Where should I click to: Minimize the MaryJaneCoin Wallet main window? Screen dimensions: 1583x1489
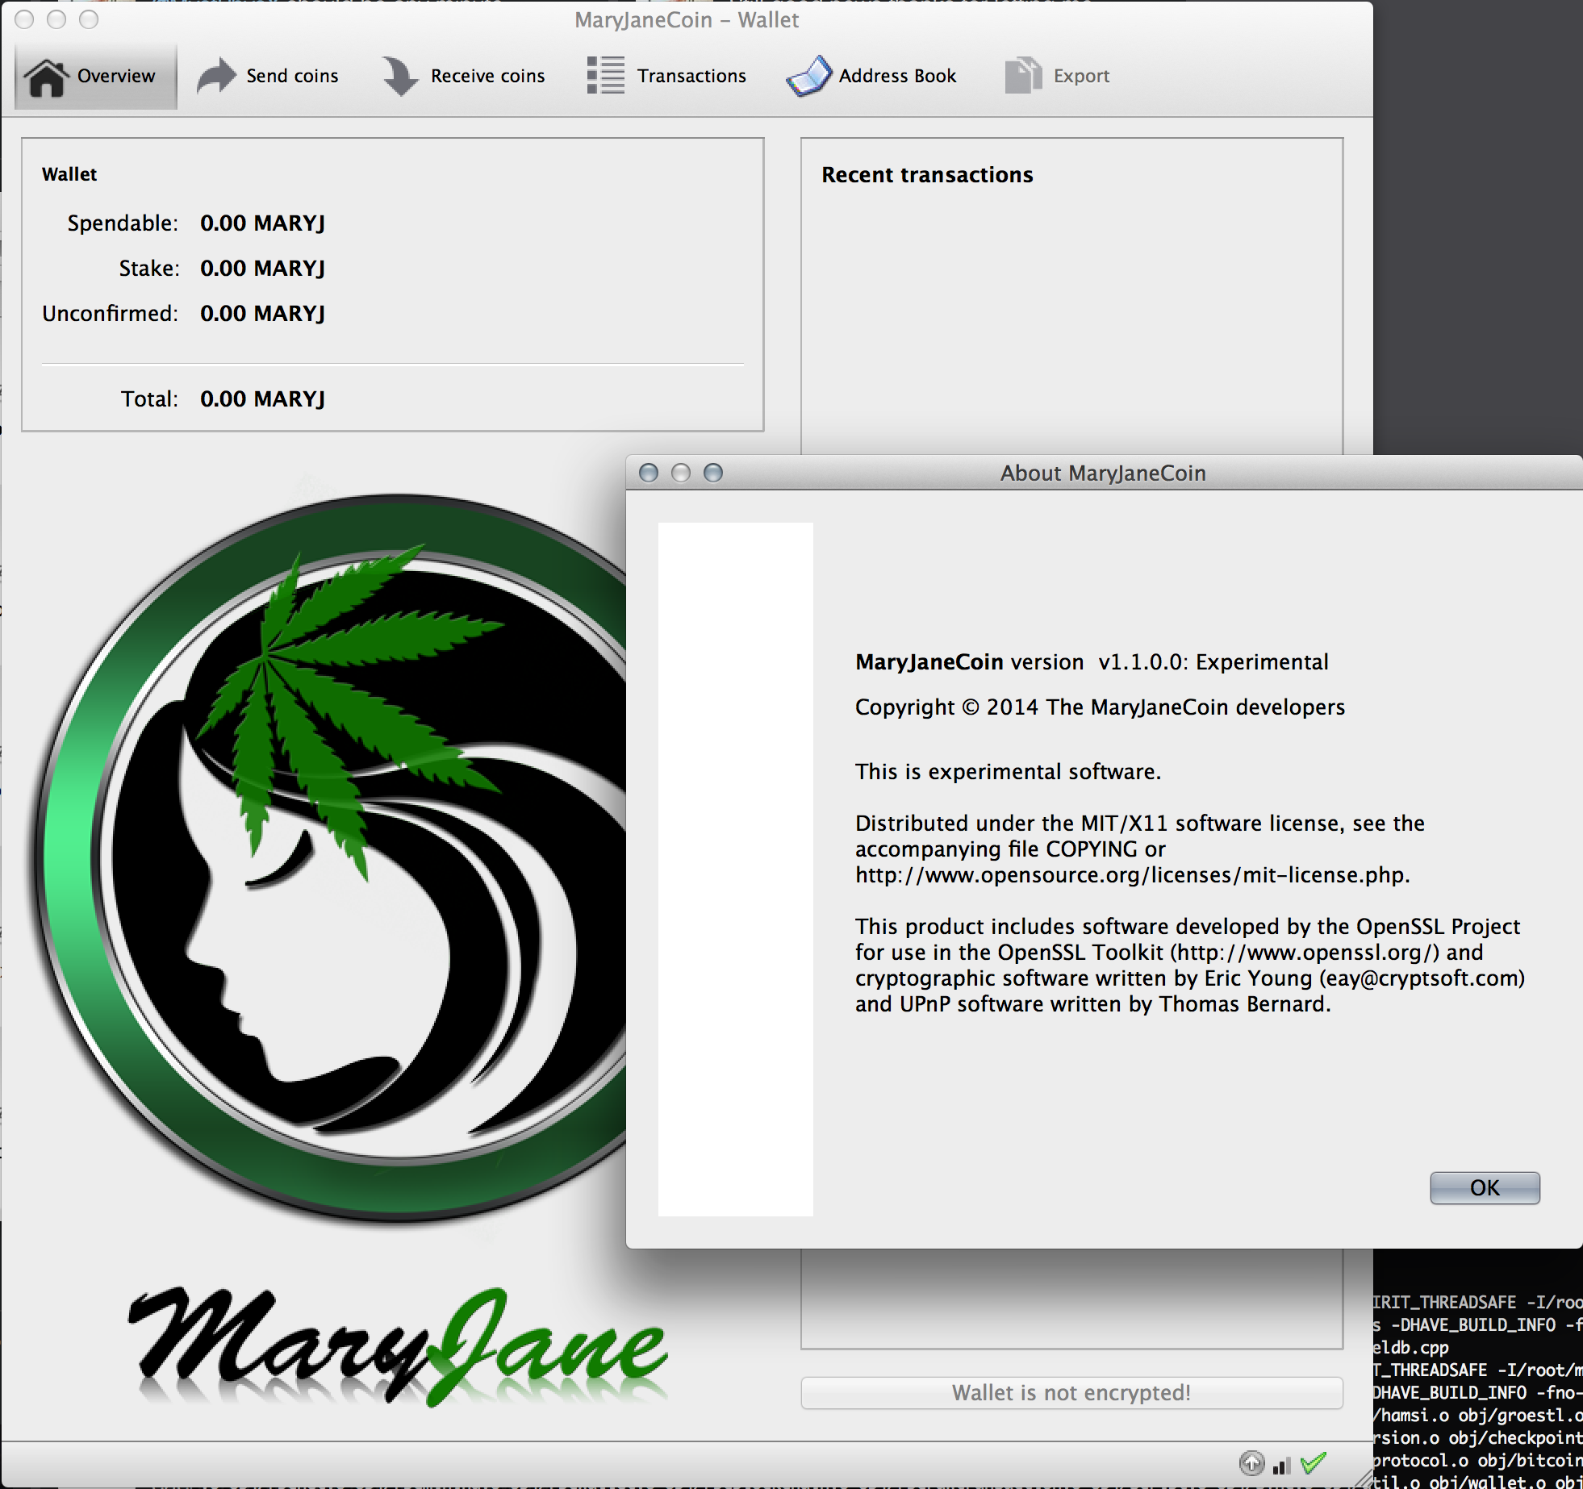click(56, 19)
